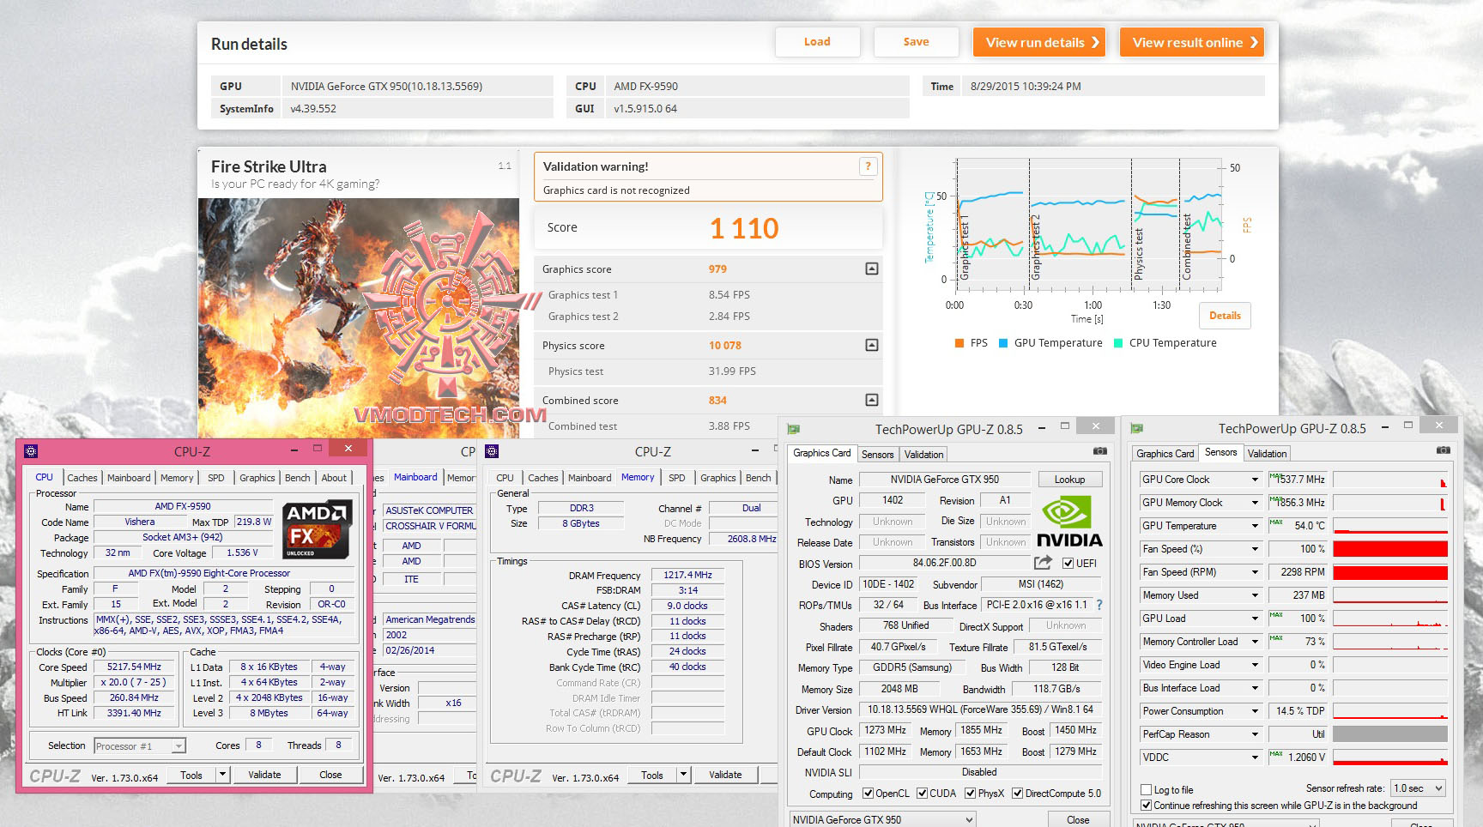Open the Memory Used sensor dropdown
Viewport: 1483px width, 827px height.
[x=1255, y=595]
